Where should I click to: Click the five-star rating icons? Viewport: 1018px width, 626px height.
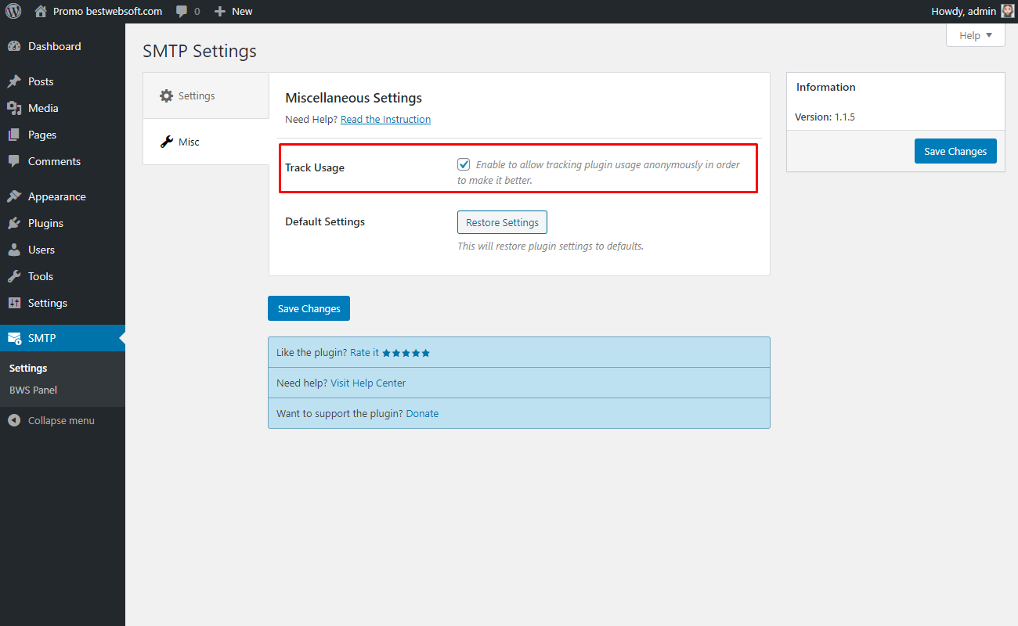click(x=406, y=353)
